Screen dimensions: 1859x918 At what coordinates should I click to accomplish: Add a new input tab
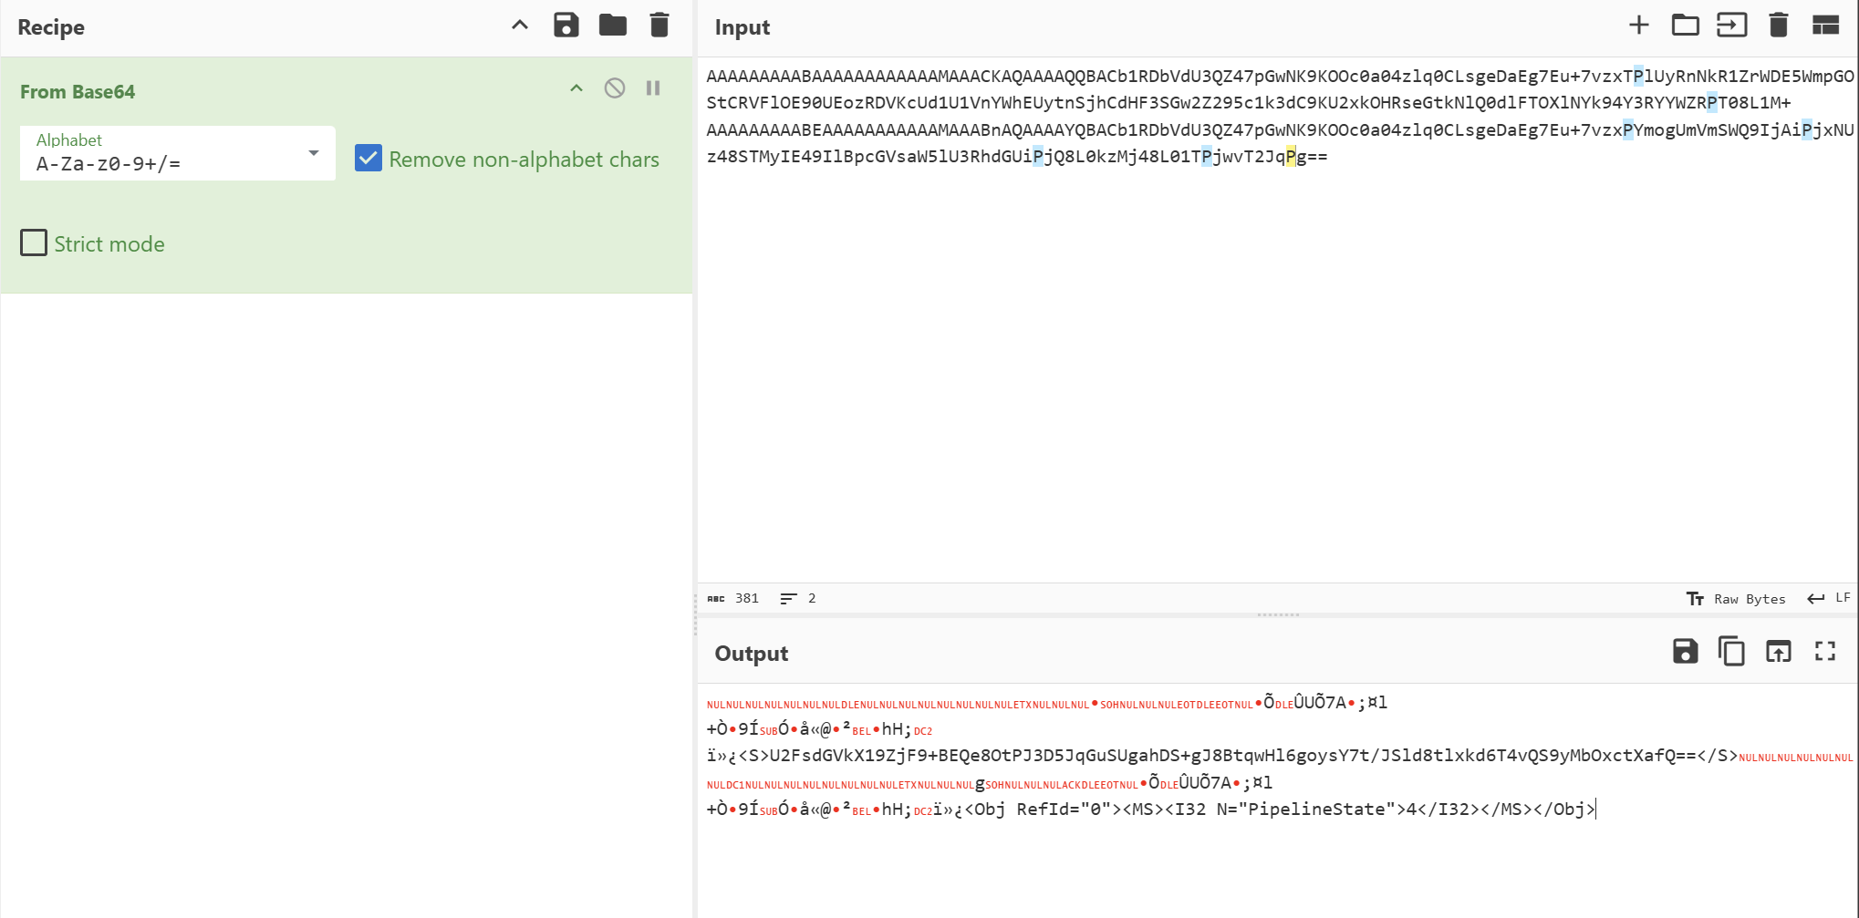(1638, 26)
